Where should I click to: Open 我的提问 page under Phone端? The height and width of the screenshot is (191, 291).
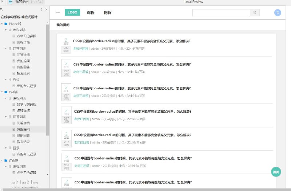click(23, 61)
